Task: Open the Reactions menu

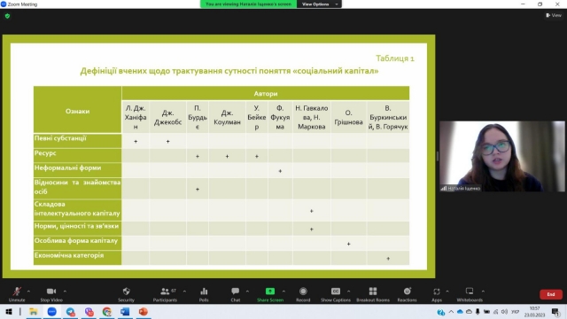Action: (x=408, y=294)
